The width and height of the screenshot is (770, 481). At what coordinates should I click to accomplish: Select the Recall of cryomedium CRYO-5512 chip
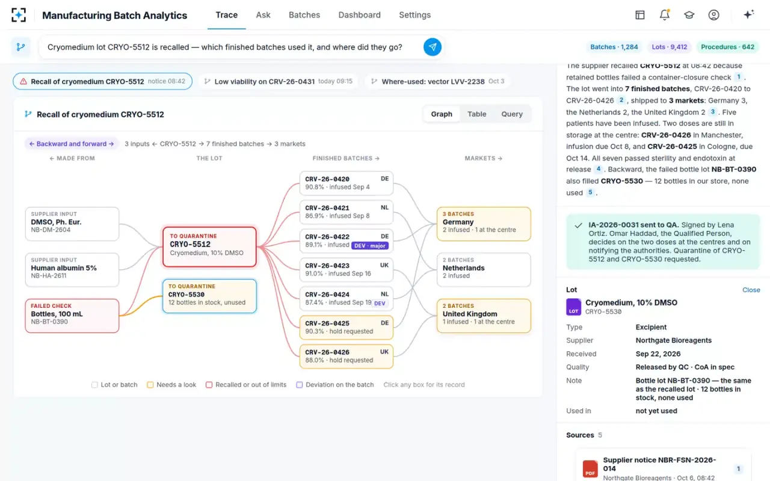(x=102, y=81)
